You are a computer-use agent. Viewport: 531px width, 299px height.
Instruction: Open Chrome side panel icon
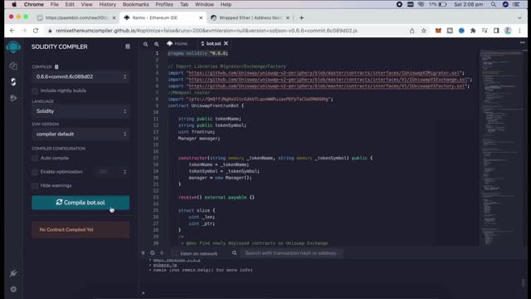coord(496,31)
